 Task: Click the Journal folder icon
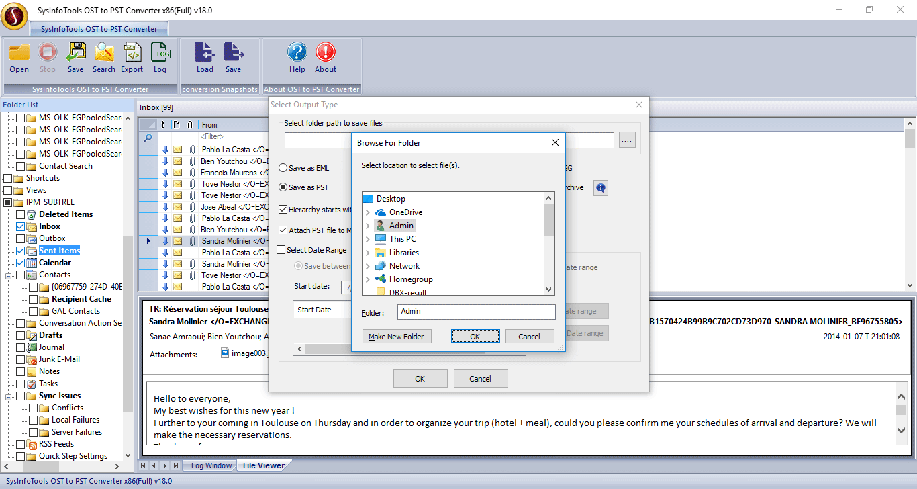(x=32, y=347)
